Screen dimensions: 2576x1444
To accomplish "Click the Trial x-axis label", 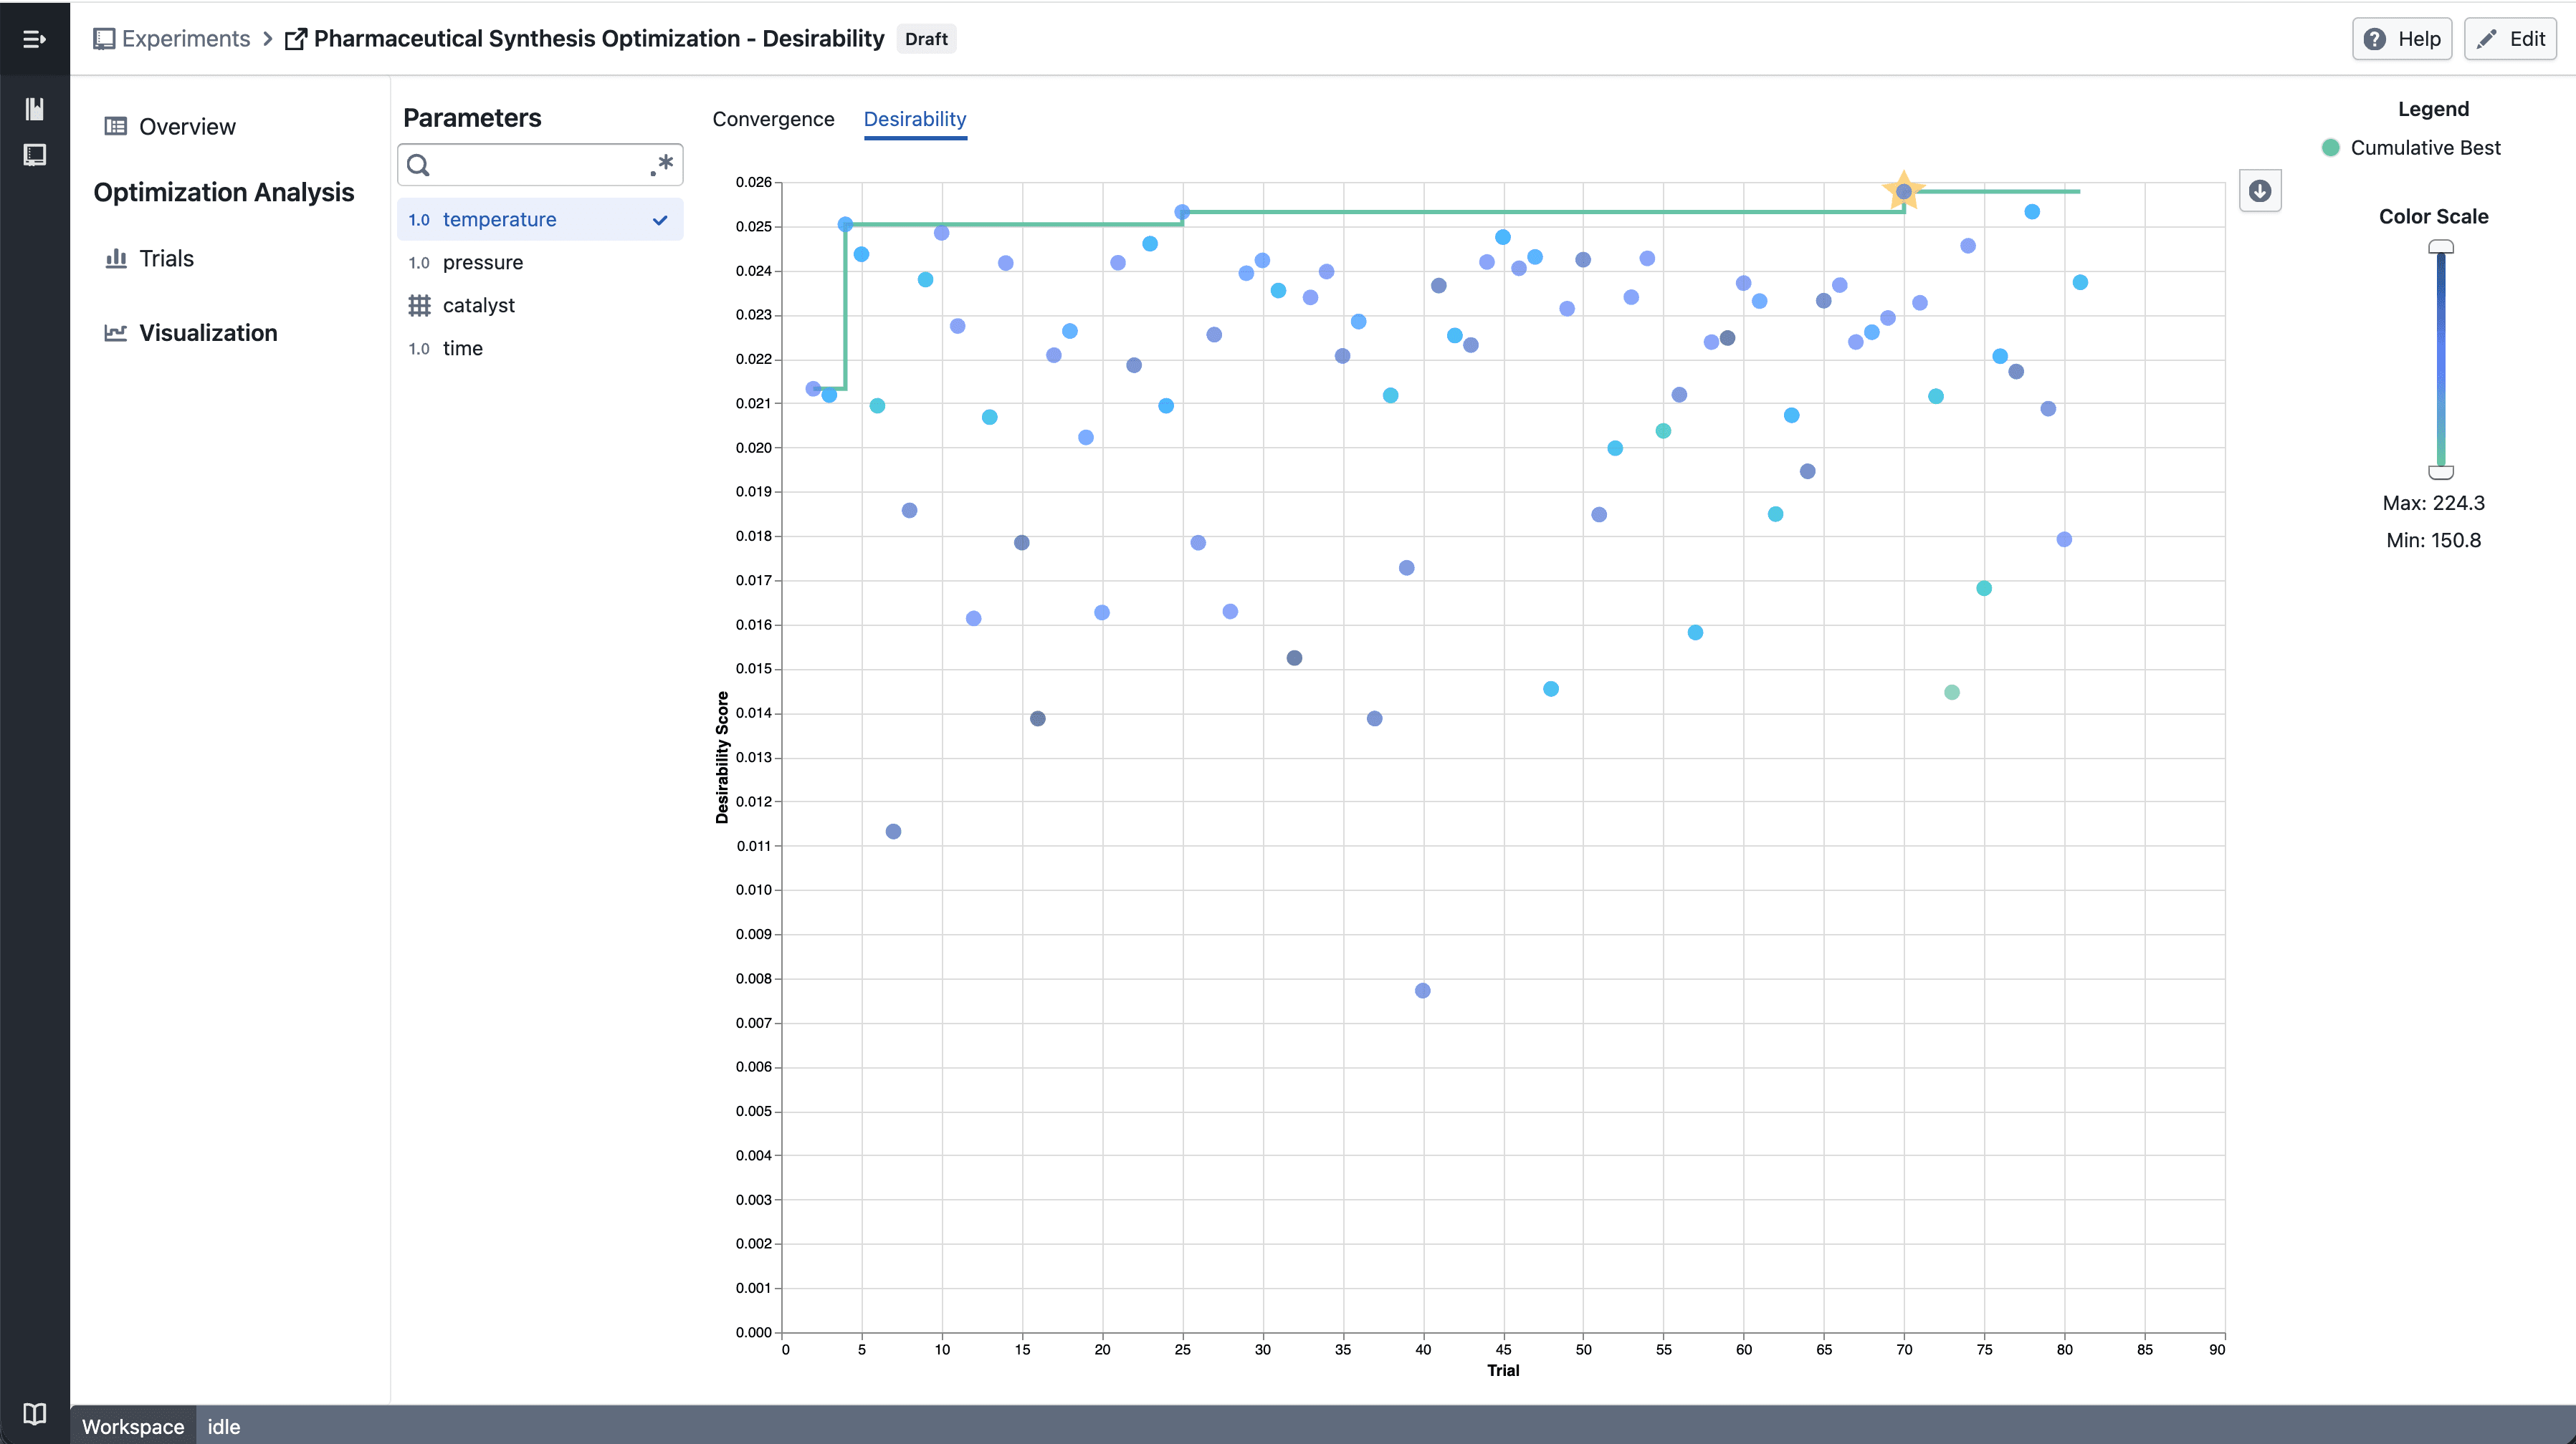I will point(1503,1370).
